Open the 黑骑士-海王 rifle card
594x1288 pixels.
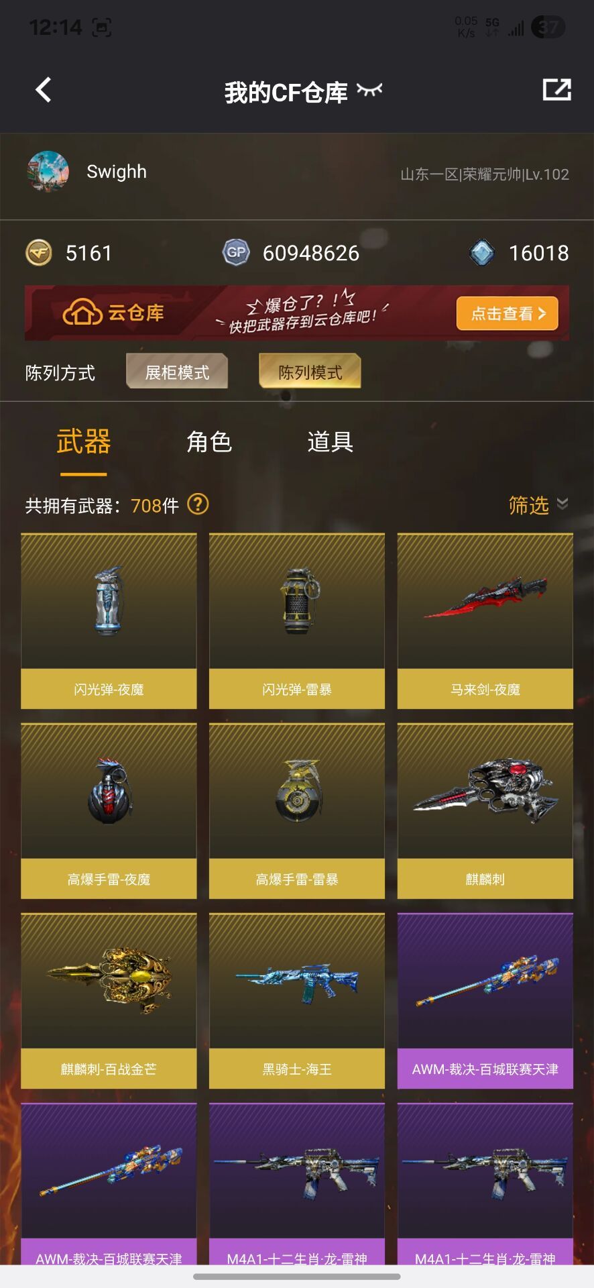point(297,1000)
